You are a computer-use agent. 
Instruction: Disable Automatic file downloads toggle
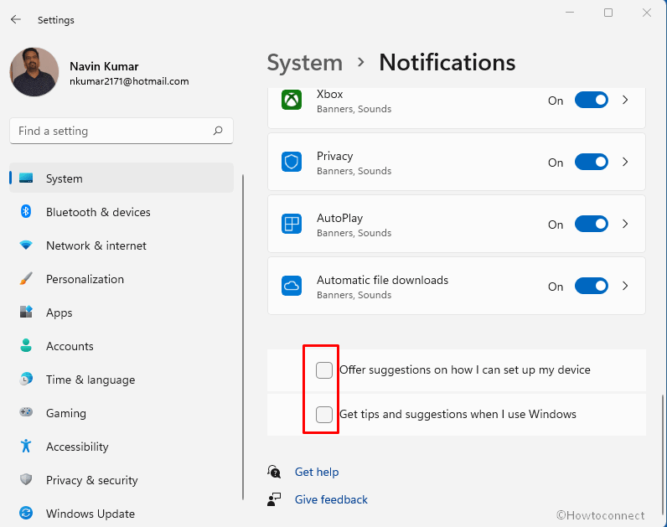tap(592, 287)
